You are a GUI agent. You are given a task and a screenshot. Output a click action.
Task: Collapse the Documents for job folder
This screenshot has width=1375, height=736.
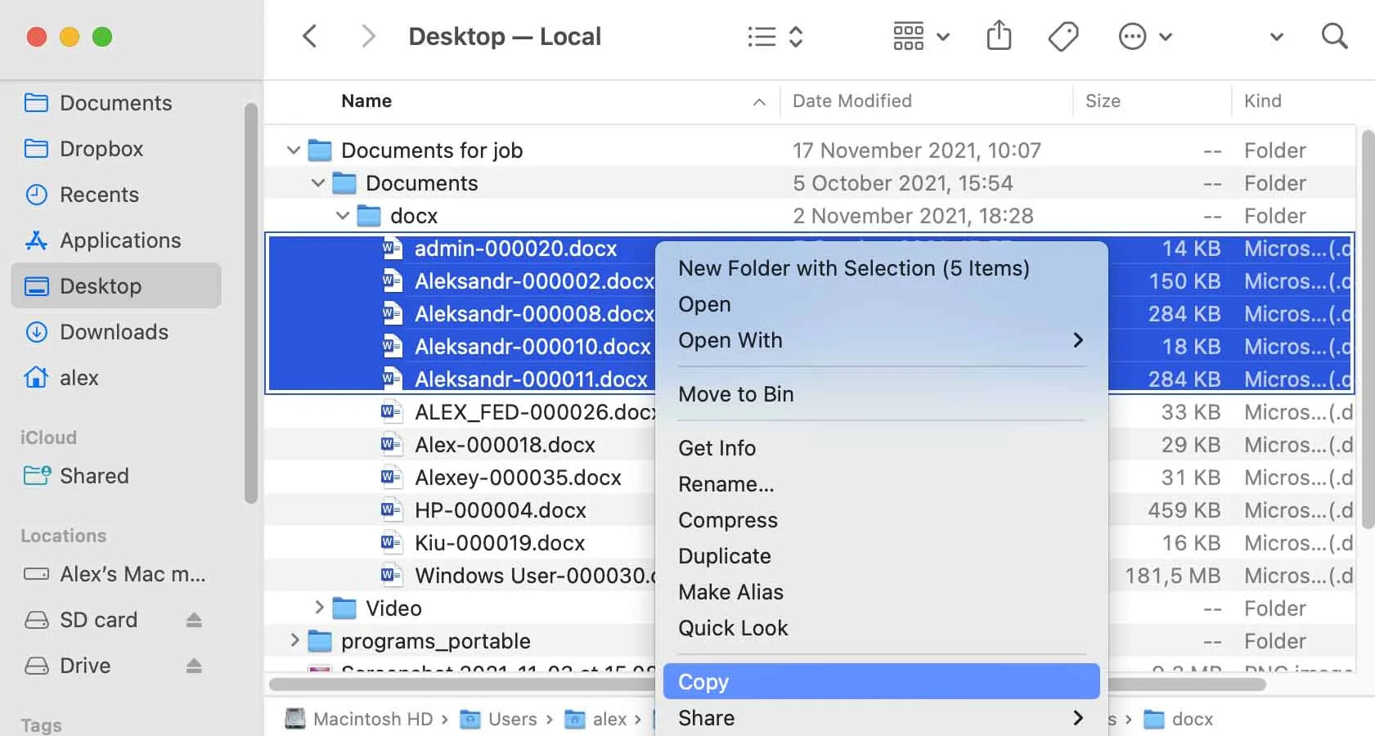(293, 150)
